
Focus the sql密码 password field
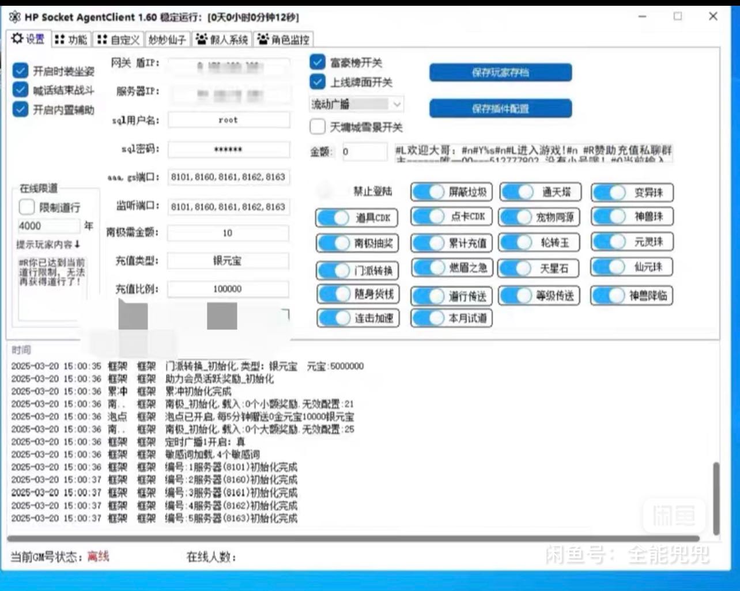pos(228,149)
